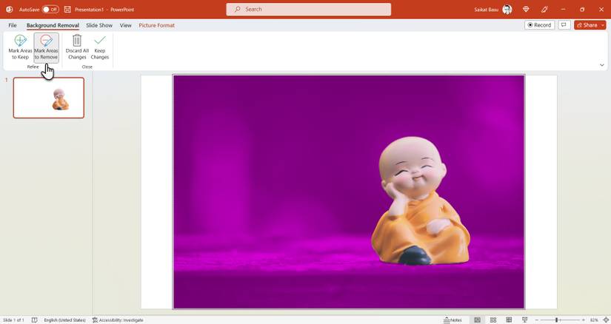Open the File tab

coord(13,25)
